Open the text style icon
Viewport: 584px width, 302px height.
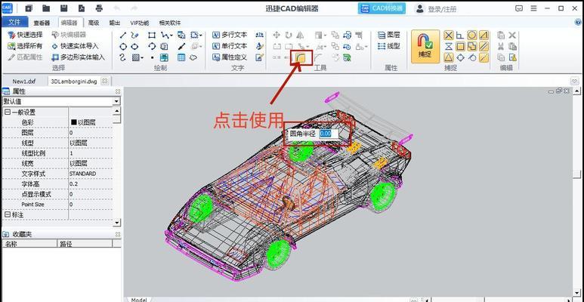[260, 46]
